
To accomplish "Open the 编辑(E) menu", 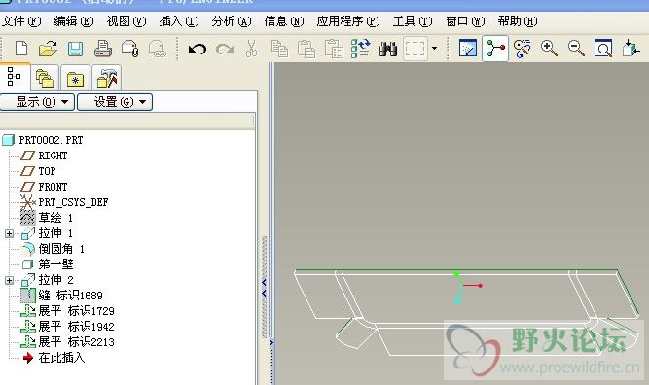I will [74, 21].
